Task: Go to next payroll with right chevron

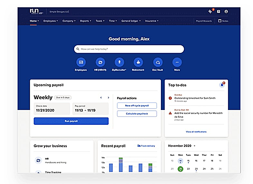Action: click(108, 97)
